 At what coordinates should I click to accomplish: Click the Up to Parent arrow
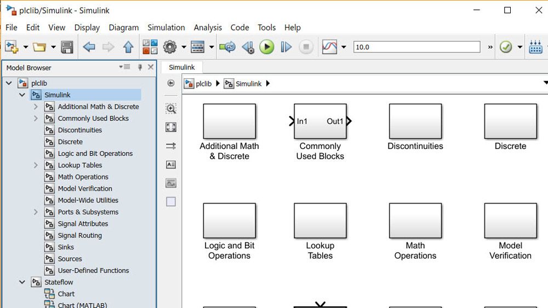coord(128,47)
